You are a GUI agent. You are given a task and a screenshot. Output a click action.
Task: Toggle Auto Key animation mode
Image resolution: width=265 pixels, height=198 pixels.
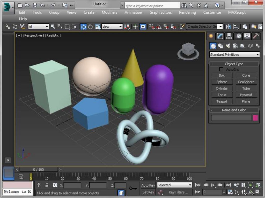148,185
